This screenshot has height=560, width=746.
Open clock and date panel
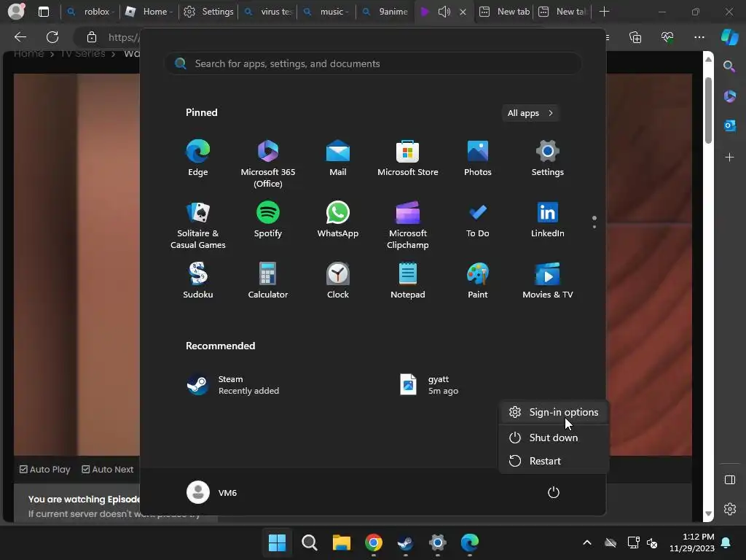coord(691,542)
